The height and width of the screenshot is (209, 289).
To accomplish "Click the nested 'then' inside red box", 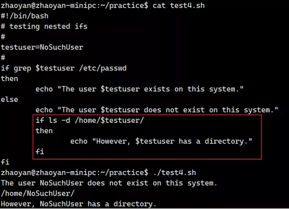I will [44, 131].
